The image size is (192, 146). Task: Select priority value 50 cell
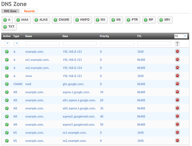click(101, 125)
